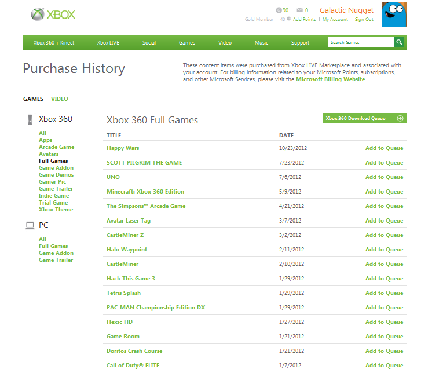This screenshot has height=372, width=421.
Task: Open messages via the envelope icon
Action: (299, 10)
